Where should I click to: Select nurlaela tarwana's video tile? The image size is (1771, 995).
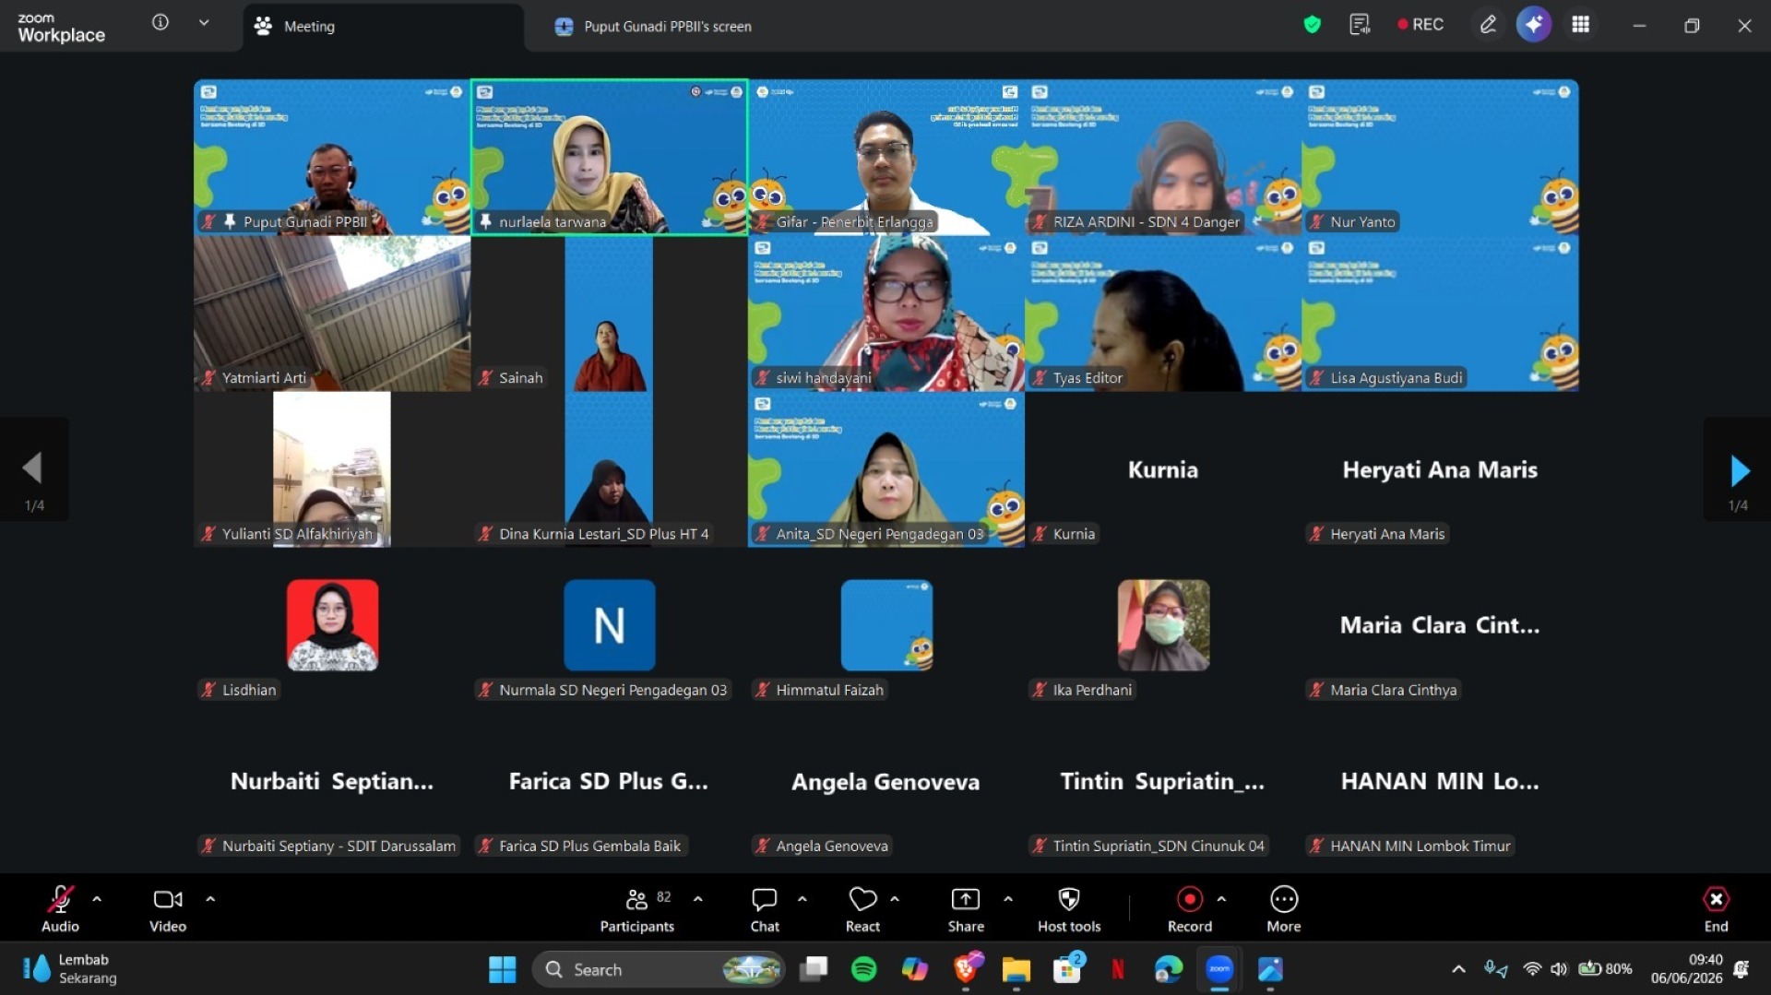(609, 157)
